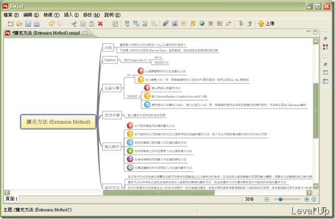335x219 pixels.
Task: Add a boundary with dashed-box icon
Action: tap(211, 23)
